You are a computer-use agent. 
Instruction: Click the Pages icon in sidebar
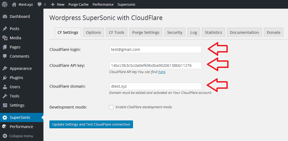[x=5, y=47]
